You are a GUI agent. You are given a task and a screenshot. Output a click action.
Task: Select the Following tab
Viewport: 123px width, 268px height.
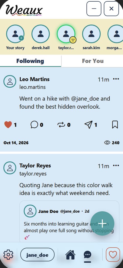tap(30, 61)
